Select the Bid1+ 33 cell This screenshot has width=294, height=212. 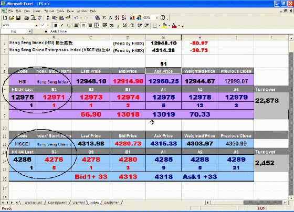point(91,177)
